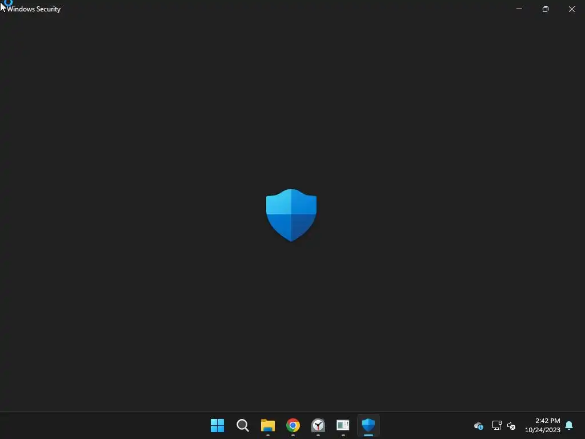Restore down the Windows Security window
The width and height of the screenshot is (585, 439).
[x=546, y=9]
